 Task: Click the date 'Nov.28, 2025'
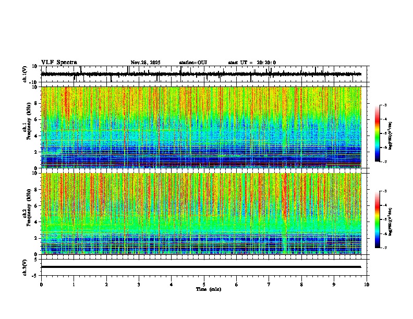[145, 63]
